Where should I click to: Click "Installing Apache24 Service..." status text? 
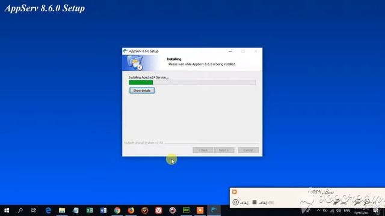(x=149, y=77)
